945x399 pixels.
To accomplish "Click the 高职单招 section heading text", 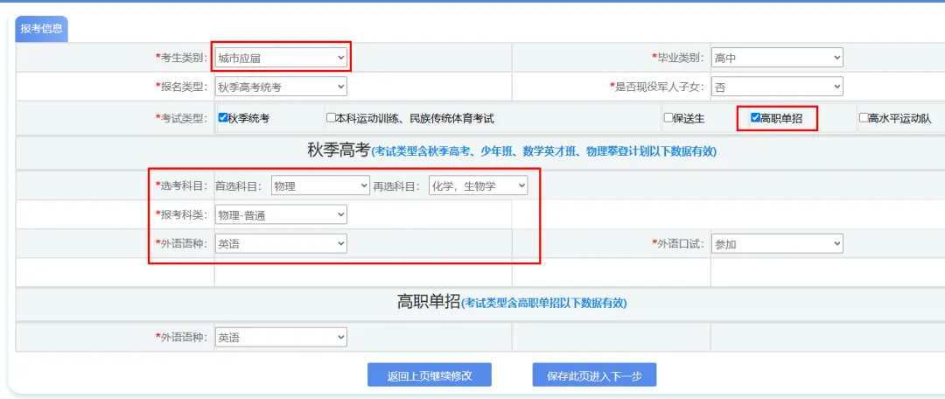I will click(x=429, y=302).
